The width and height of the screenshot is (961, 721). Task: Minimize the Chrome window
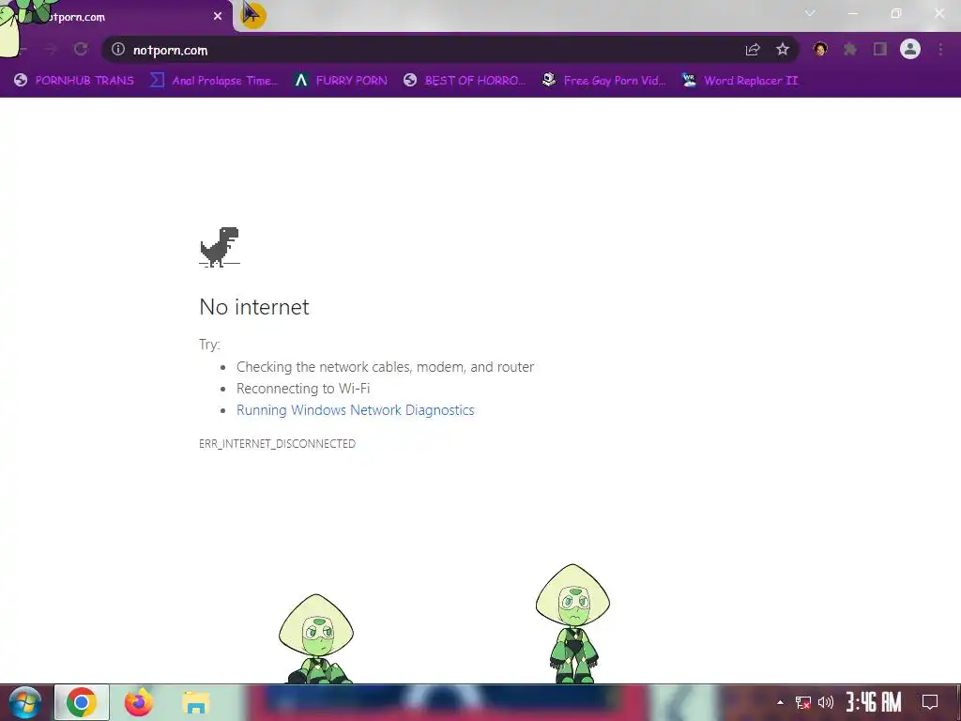coord(852,13)
